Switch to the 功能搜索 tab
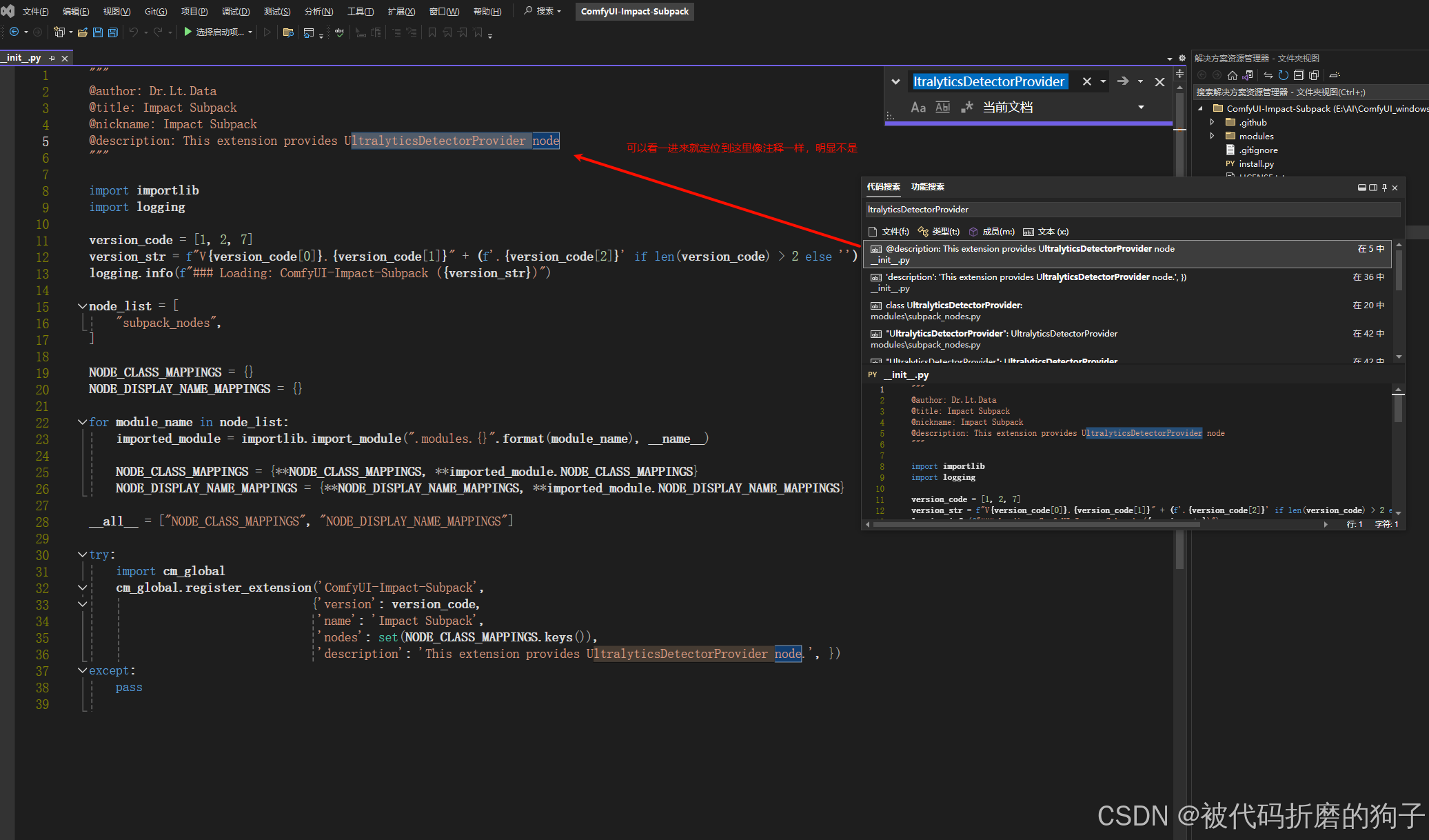1429x840 pixels. 927,187
